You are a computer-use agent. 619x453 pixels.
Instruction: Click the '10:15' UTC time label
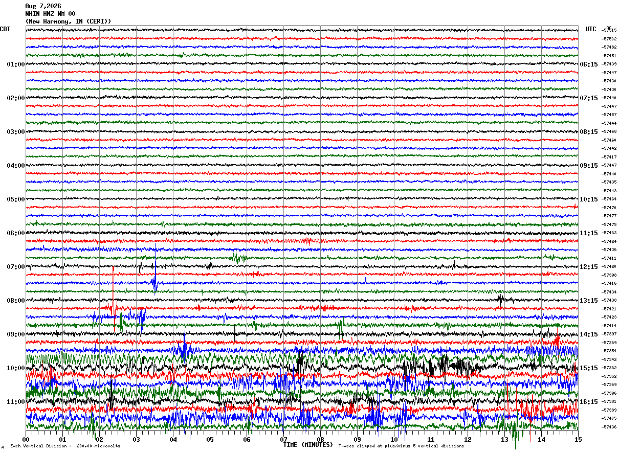pyautogui.click(x=589, y=199)
